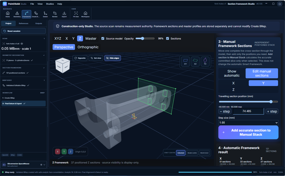Switch to the References tab

tap(24, 24)
